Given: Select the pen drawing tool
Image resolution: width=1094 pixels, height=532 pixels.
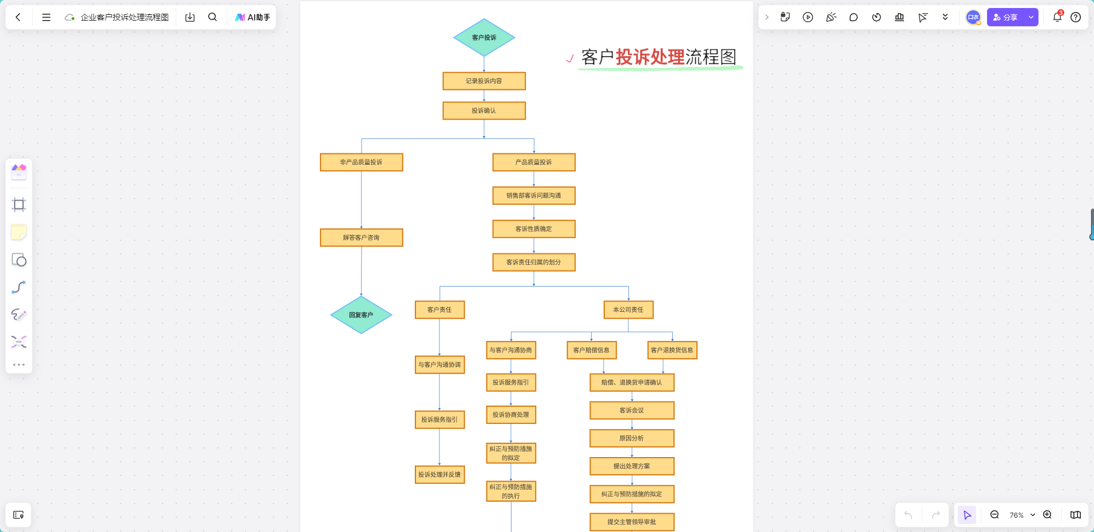Looking at the screenshot, I should (x=19, y=315).
